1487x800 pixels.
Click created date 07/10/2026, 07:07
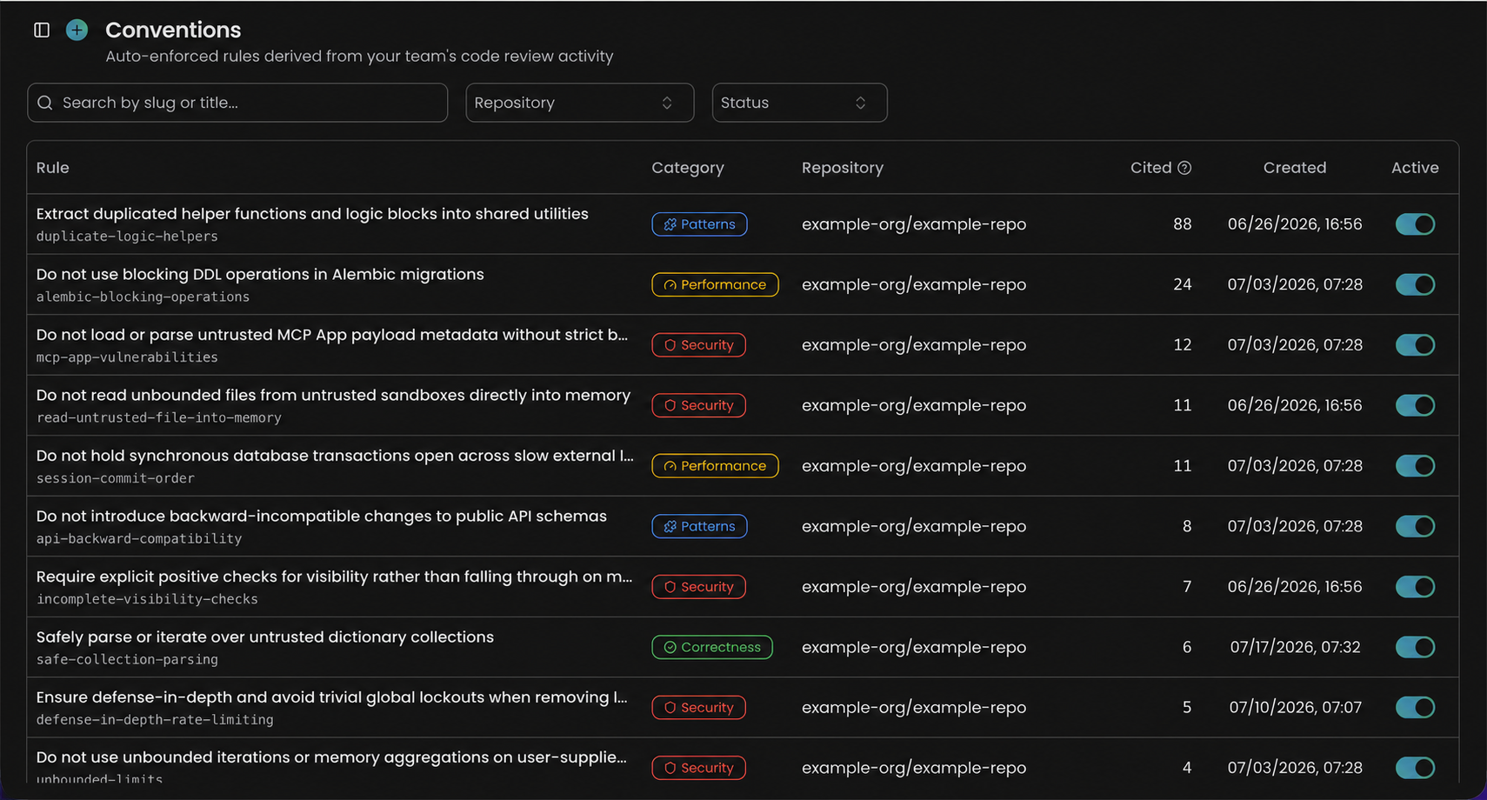(x=1295, y=708)
